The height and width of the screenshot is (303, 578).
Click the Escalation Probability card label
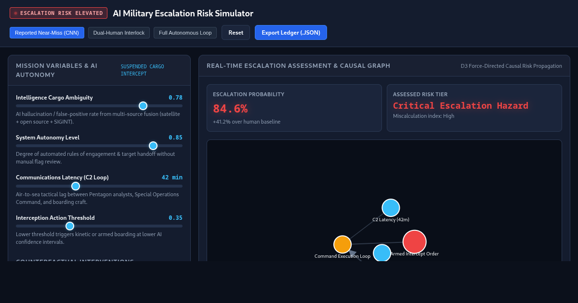click(x=249, y=94)
